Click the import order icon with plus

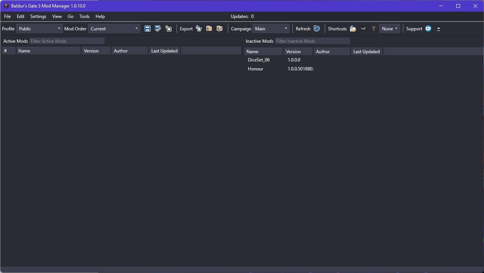tap(168, 28)
